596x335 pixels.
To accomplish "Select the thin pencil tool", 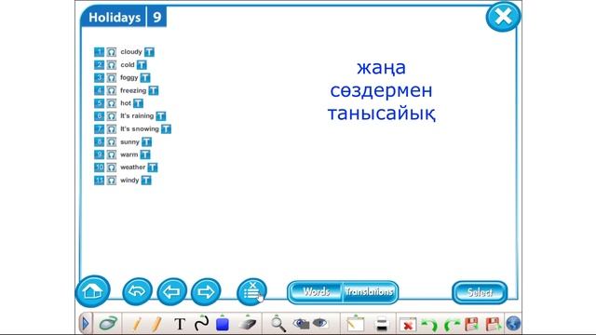I will tap(138, 324).
